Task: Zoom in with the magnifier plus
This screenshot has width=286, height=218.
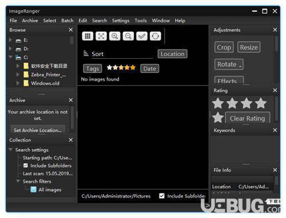Action: coord(114,36)
